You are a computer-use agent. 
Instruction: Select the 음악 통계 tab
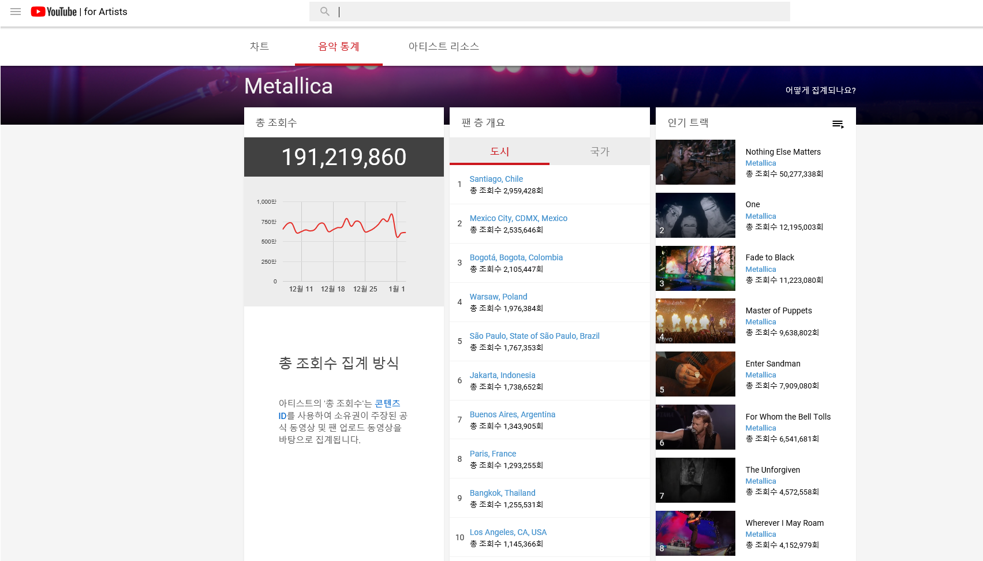(x=339, y=47)
